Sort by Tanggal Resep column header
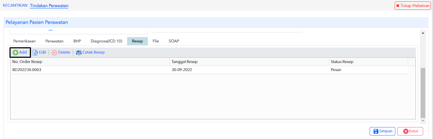433x139 pixels. [249, 62]
